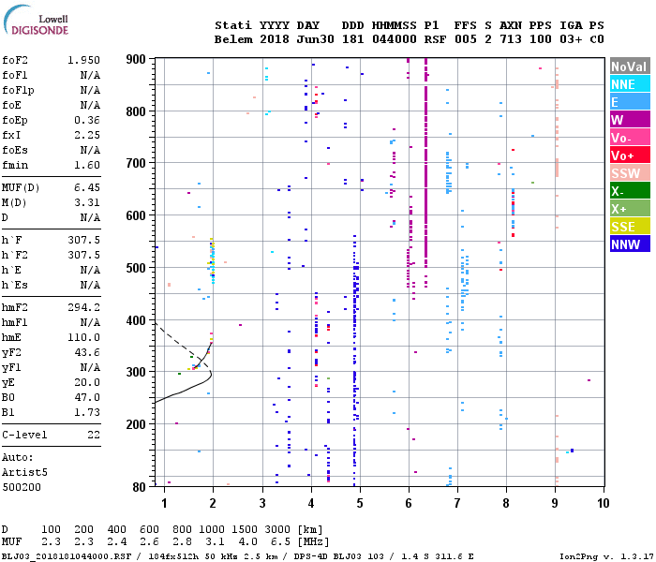656x562 pixels.
Task: Click the time 044000 in the header
Action: coord(395,39)
